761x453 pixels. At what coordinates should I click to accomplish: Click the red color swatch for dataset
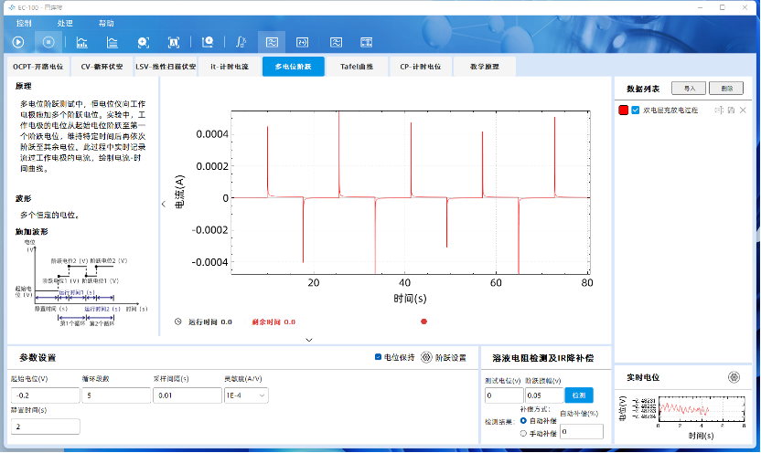[x=623, y=111]
